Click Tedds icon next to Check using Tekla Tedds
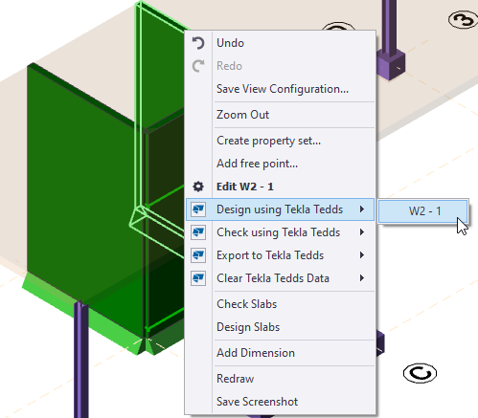The image size is (478, 418). click(x=198, y=232)
